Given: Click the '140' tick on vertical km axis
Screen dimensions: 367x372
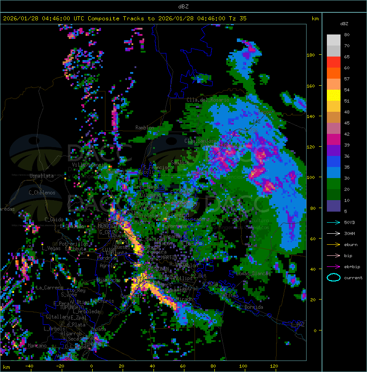Looking at the screenshot, I should point(311,116).
